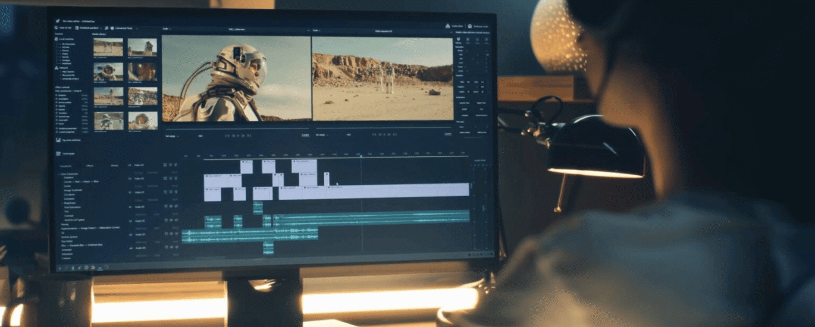
Task: Switch to the Effects tab
Action: point(89,165)
